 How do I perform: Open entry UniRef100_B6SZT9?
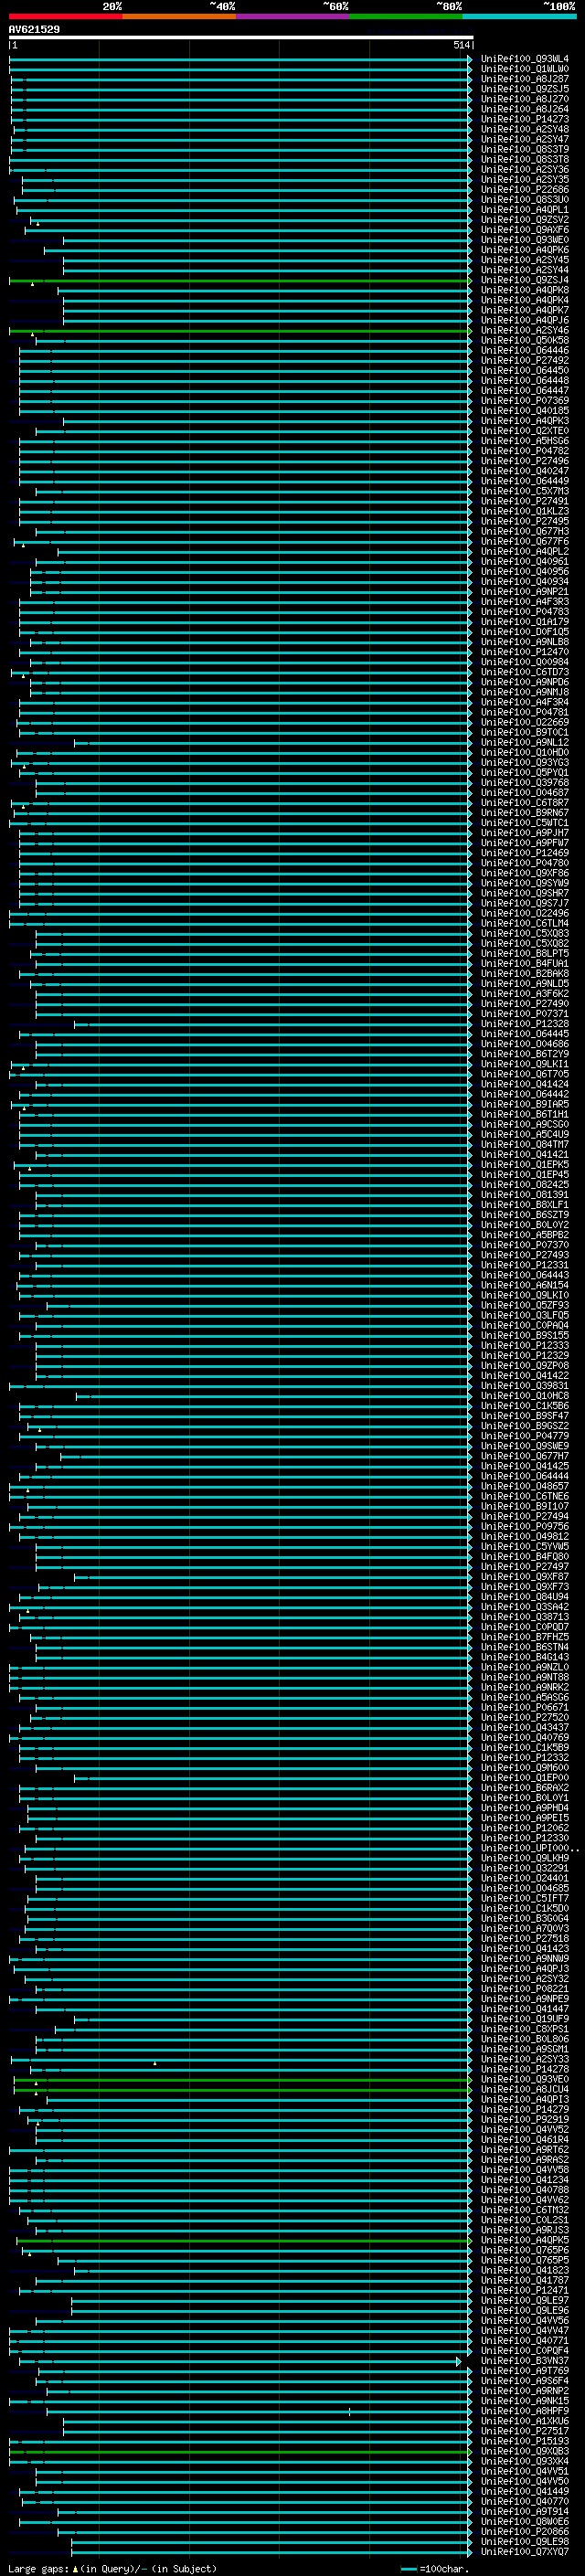(x=524, y=1215)
